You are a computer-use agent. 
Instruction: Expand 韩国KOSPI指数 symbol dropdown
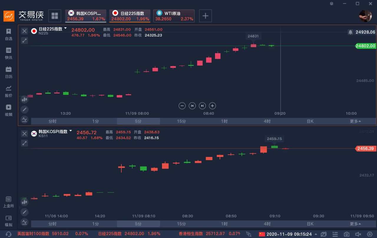pos(70,131)
